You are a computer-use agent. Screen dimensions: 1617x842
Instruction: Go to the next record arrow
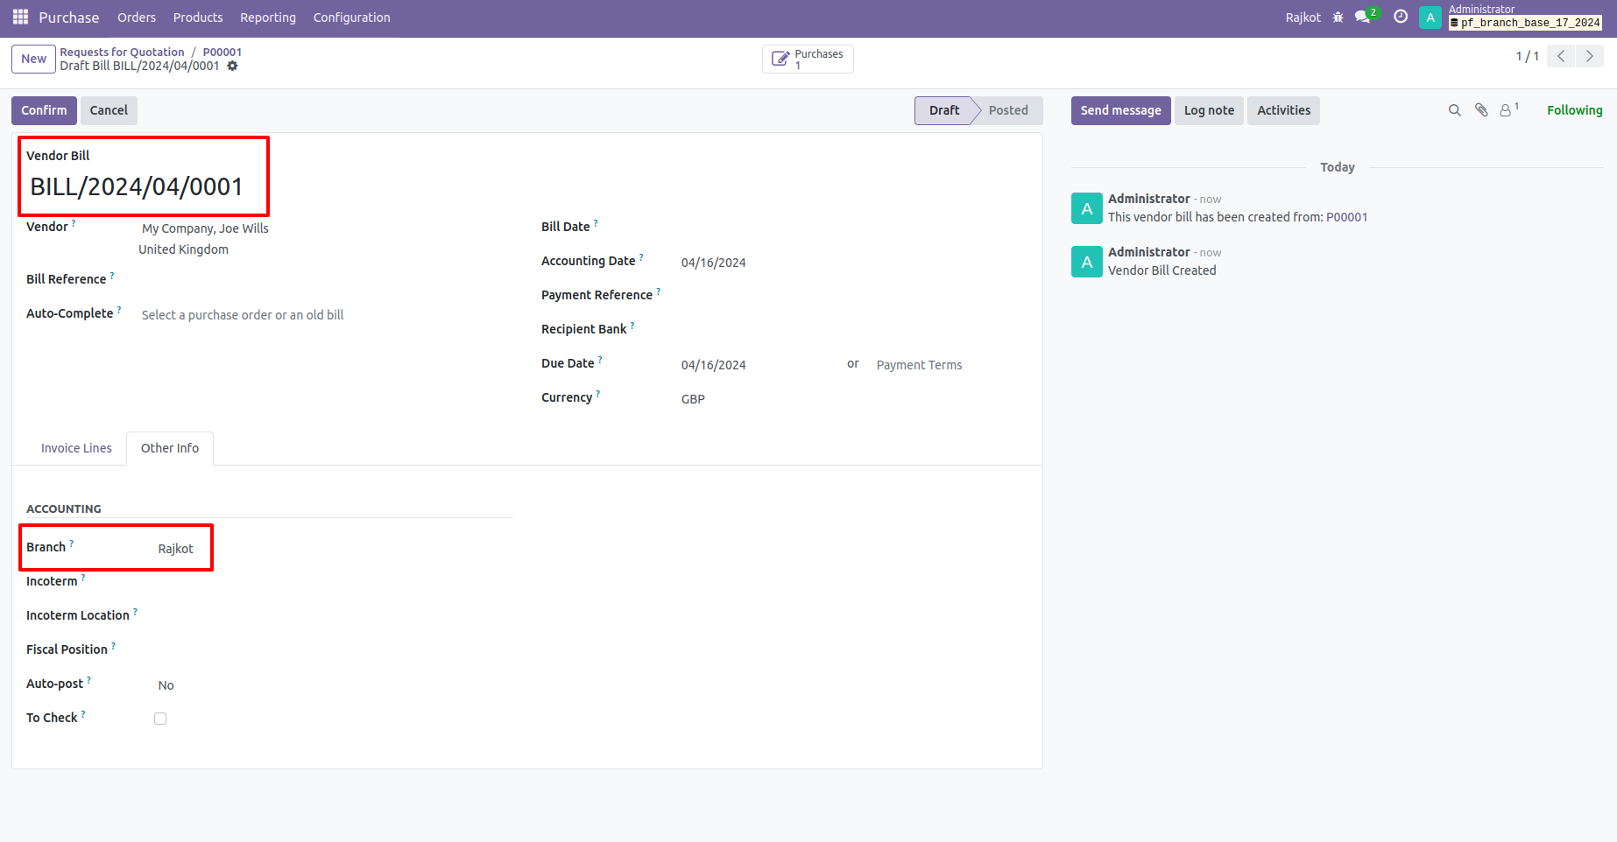[1590, 55]
